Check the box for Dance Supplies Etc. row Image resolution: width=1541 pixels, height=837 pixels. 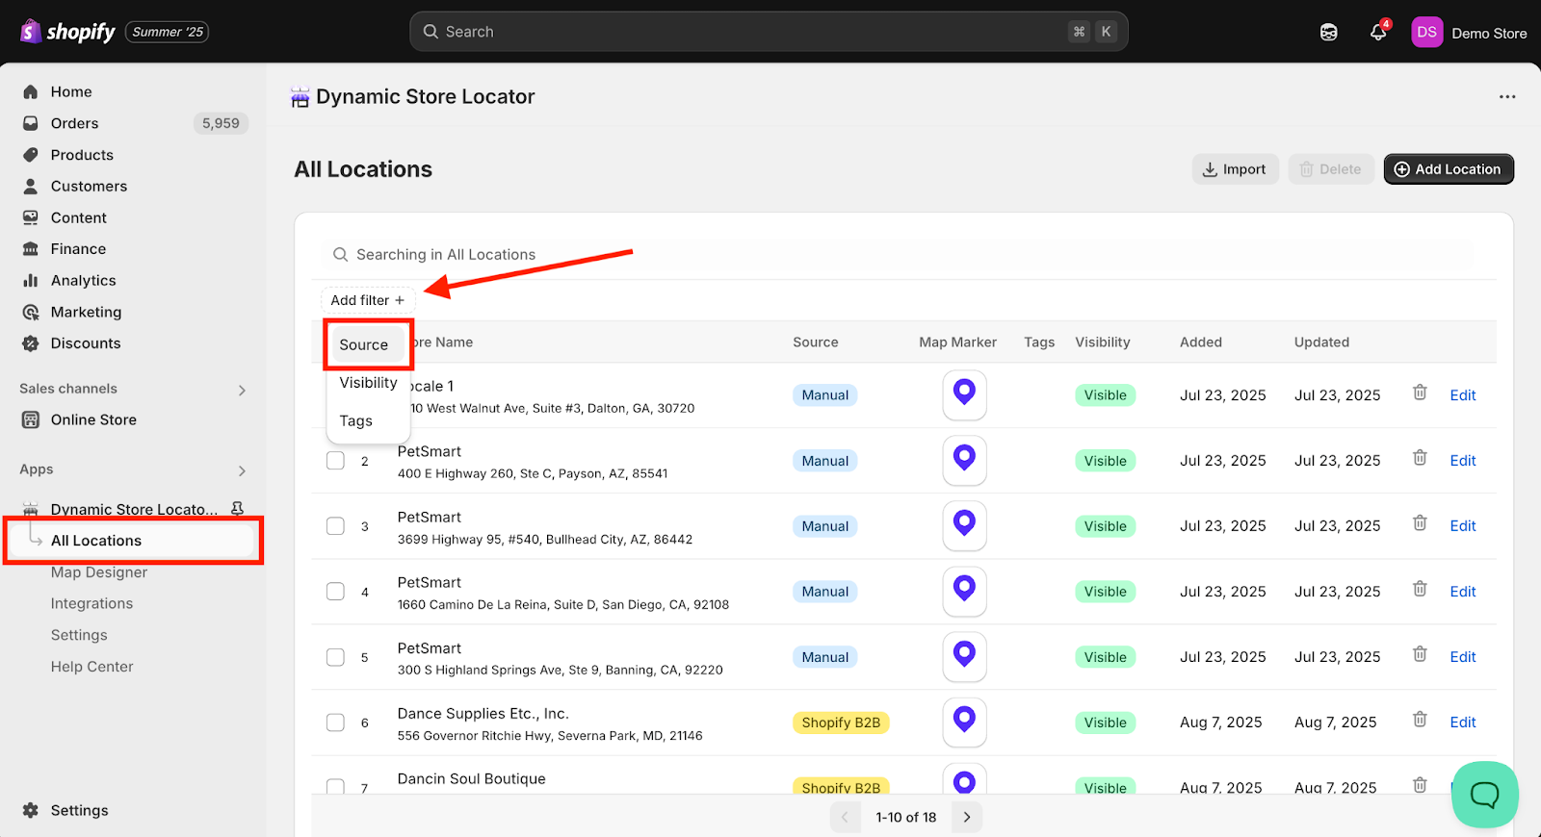pos(335,723)
